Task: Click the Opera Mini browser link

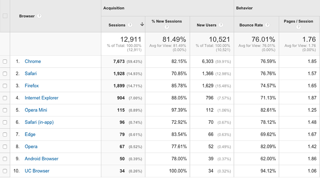Action: 36,110
